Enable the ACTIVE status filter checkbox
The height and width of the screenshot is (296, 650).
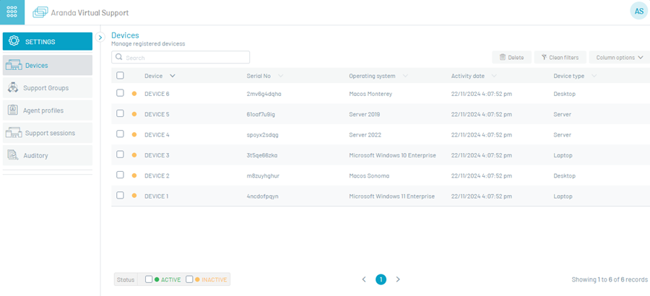point(149,279)
